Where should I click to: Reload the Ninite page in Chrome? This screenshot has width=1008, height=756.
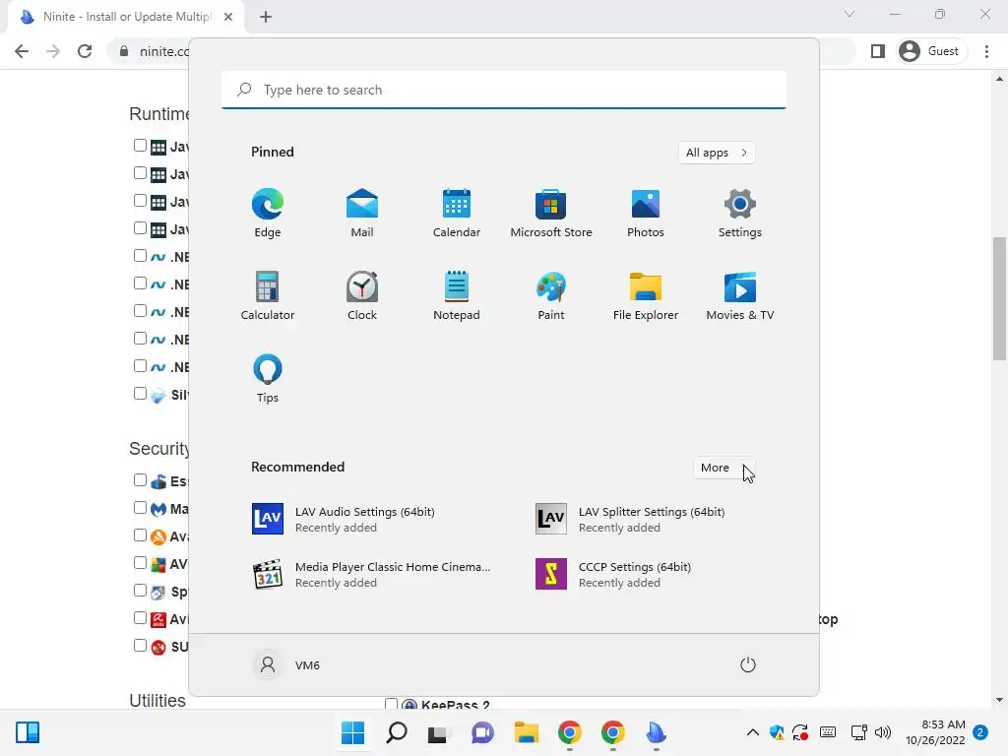tap(85, 51)
